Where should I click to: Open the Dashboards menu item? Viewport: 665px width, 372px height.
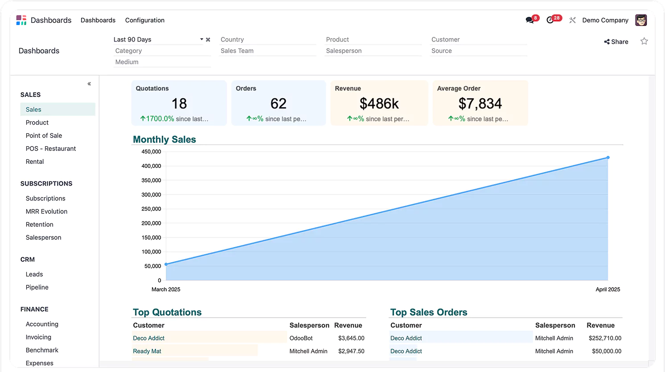tap(98, 20)
